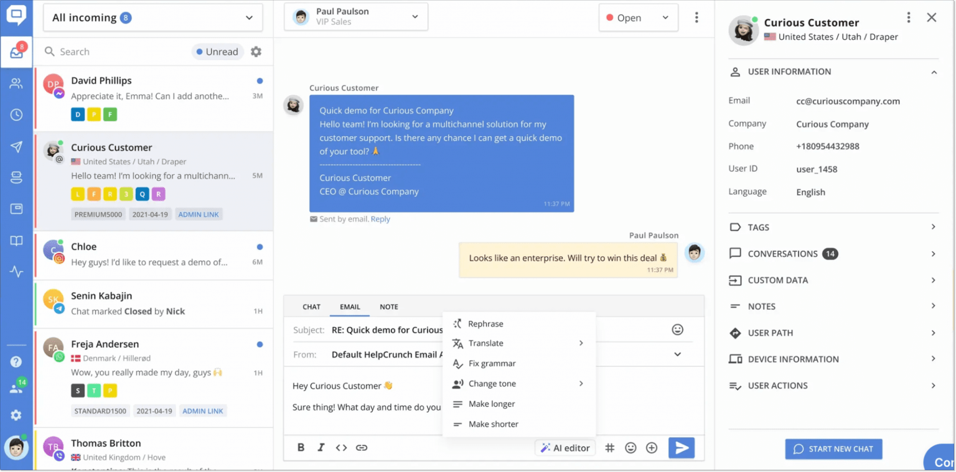The image size is (956, 472).
Task: Click the Reply link under the email message
Action: click(380, 219)
